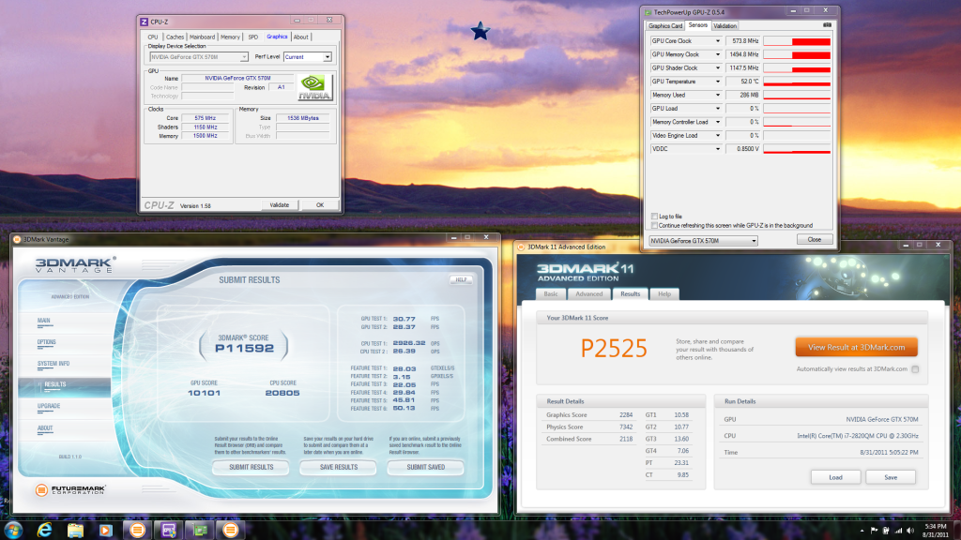
Task: Click the GPU-Z title bar icon
Action: pos(648,12)
